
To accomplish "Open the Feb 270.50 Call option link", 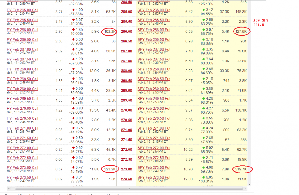I will pos(22,118).
